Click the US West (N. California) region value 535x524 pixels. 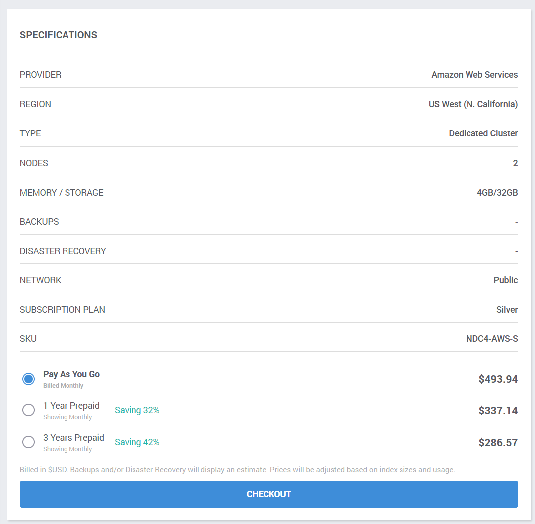tap(473, 104)
